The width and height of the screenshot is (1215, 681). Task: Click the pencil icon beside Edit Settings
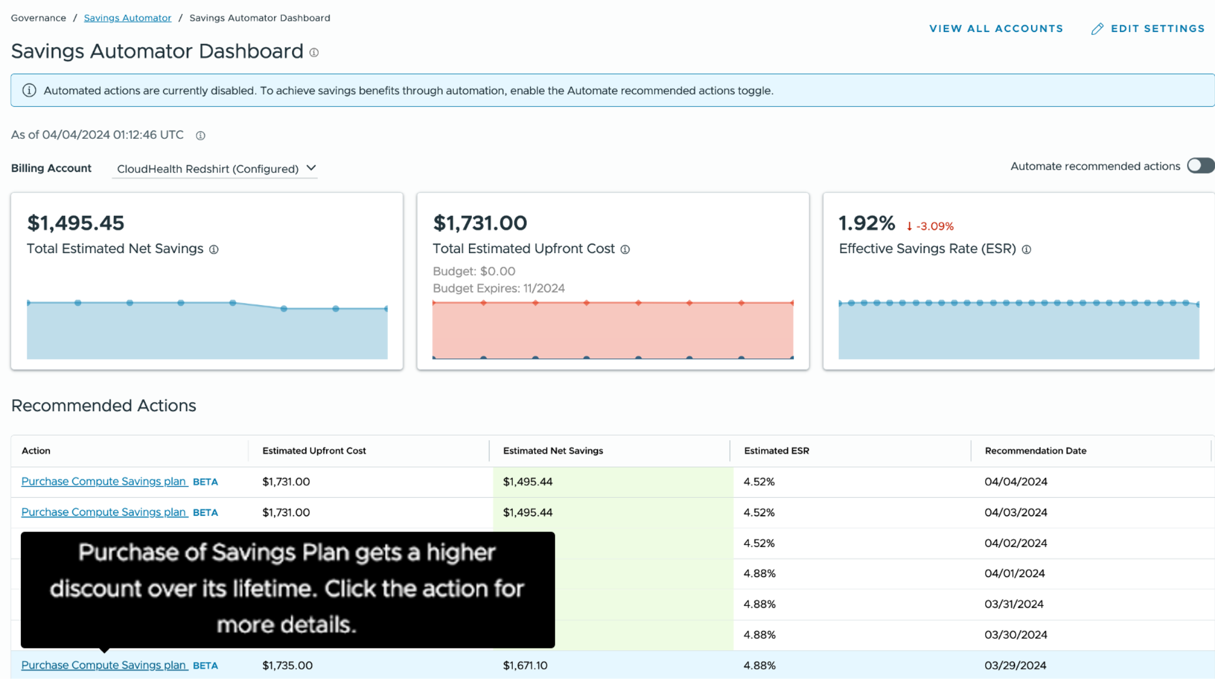click(1097, 29)
